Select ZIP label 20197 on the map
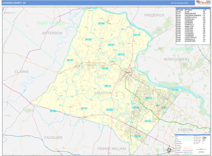The image size is (212, 156). pos(111,45)
